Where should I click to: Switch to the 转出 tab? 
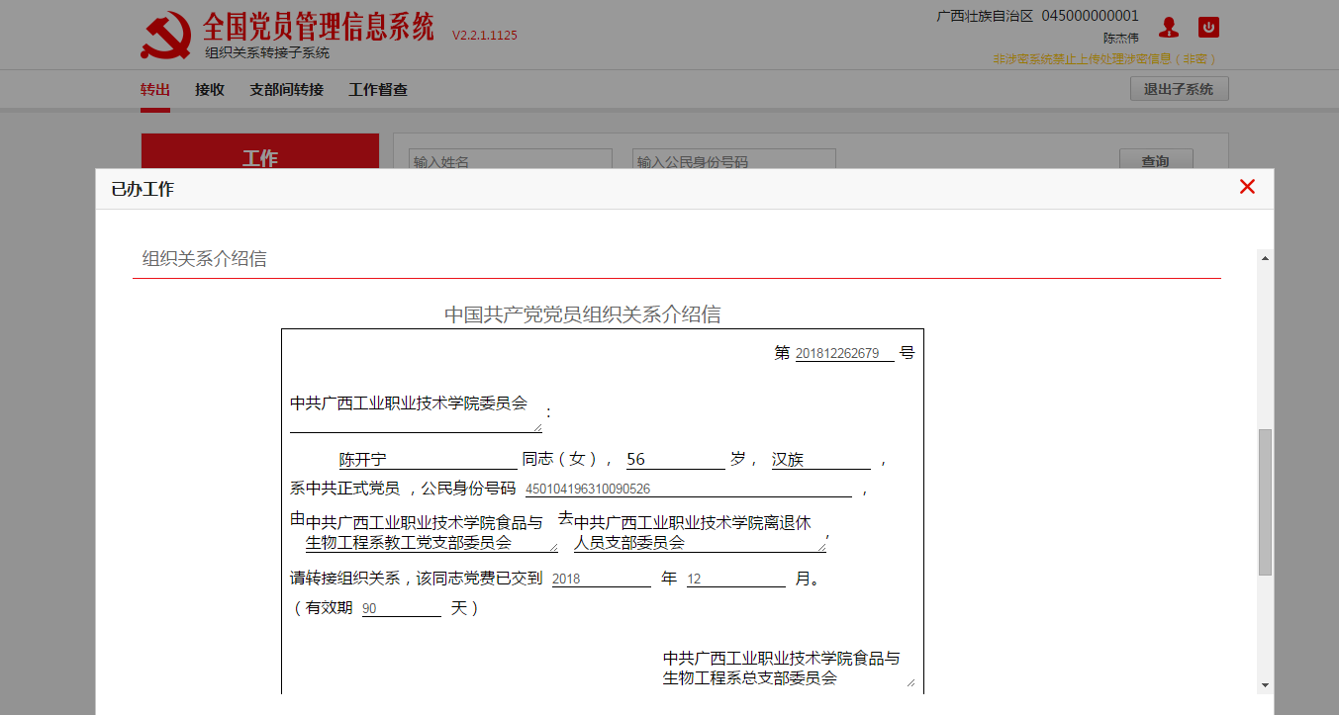coord(155,90)
